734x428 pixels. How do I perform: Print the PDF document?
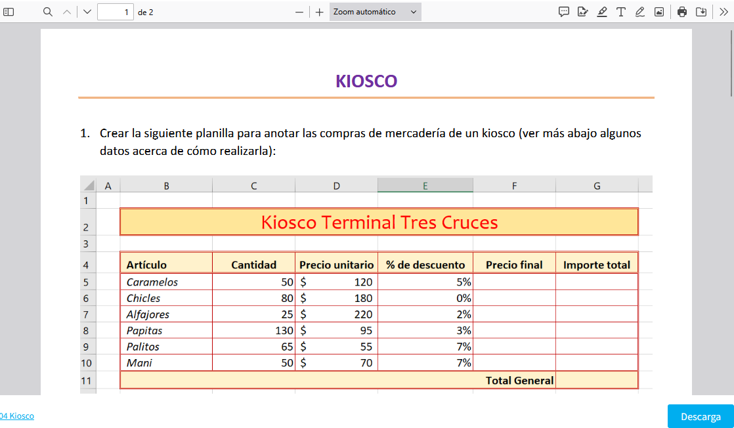pos(682,12)
